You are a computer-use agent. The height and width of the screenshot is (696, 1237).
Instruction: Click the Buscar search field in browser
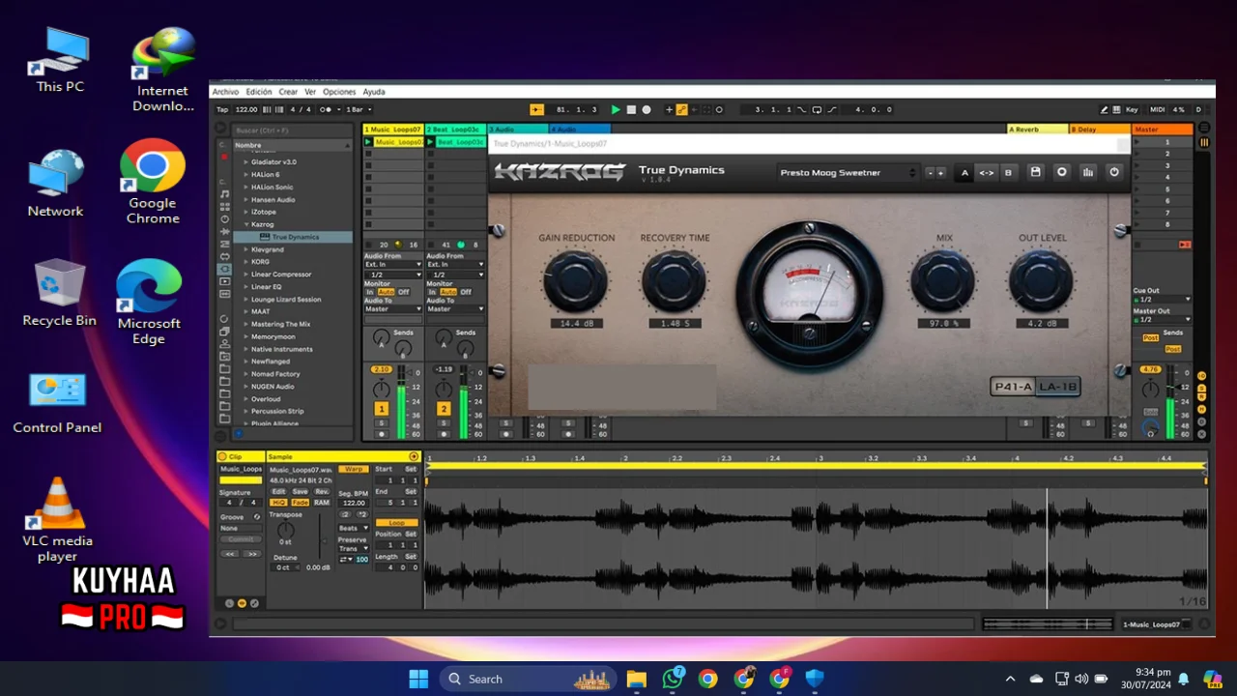[292, 130]
